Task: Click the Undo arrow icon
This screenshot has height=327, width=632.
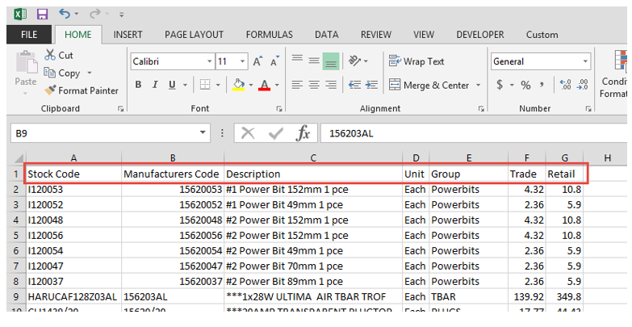Action: point(64,14)
